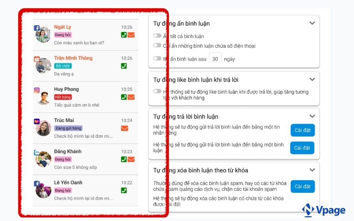Click the Shopee icon on Trần Minh Thông's avatar
This screenshot has width=354, height=221.
pyautogui.click(x=37, y=58)
